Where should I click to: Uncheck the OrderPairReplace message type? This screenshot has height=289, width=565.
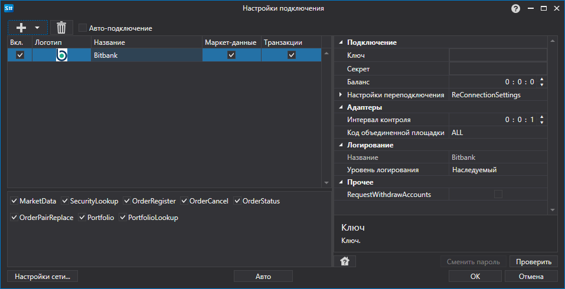(14, 218)
